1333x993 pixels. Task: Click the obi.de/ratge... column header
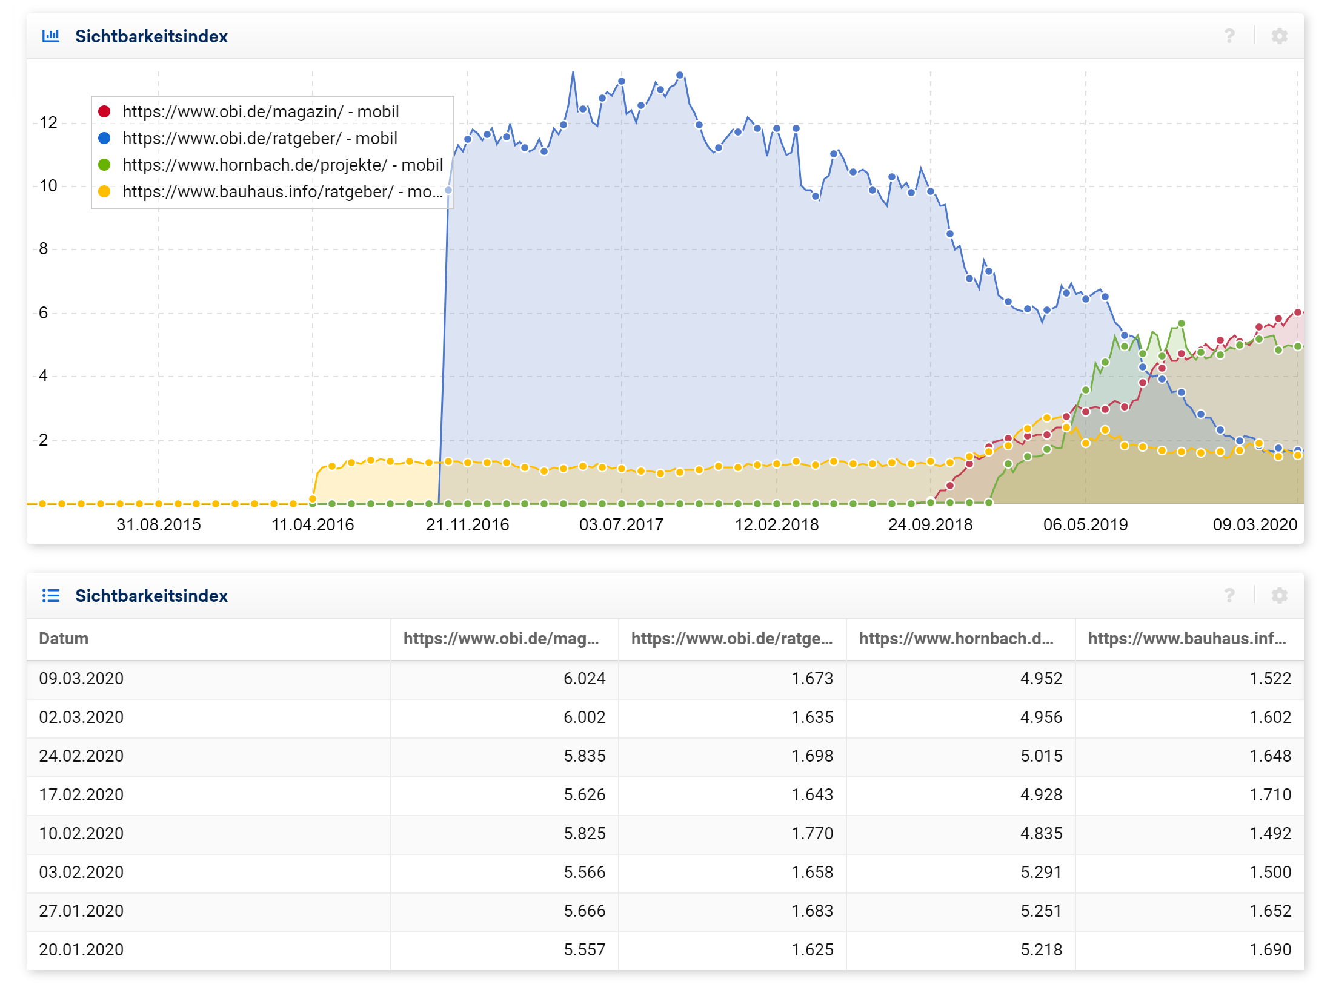coord(731,639)
